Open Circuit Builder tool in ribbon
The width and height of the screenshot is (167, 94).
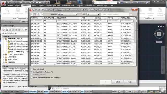pos(18,11)
